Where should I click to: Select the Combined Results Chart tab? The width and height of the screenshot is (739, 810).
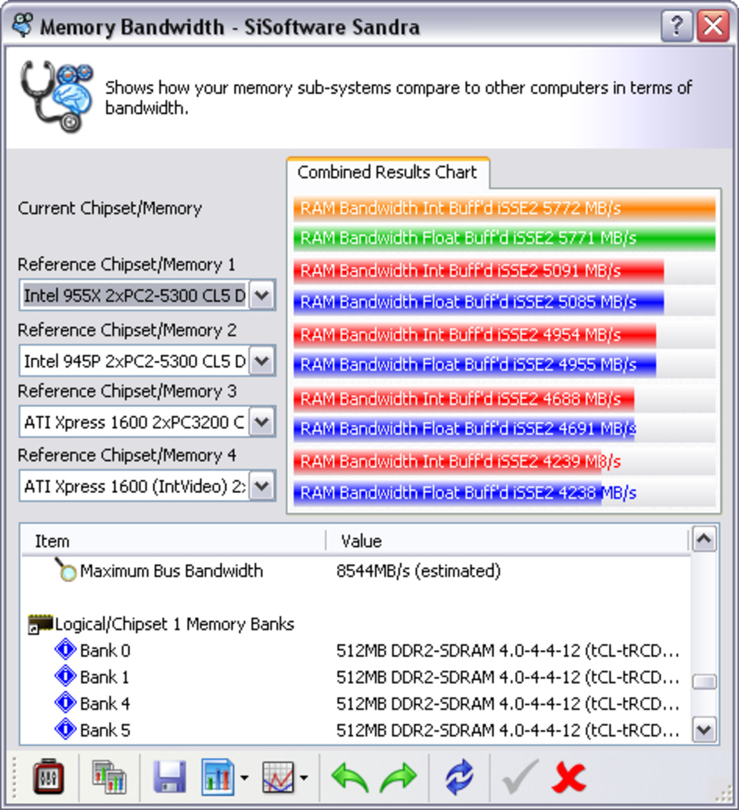[x=387, y=172]
